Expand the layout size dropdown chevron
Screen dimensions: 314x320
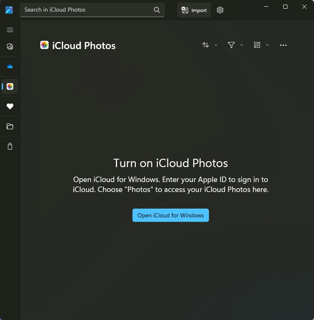(x=267, y=45)
